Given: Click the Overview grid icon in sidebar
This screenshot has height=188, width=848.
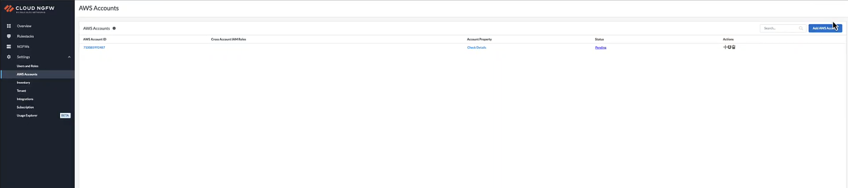Looking at the screenshot, I should click(9, 26).
